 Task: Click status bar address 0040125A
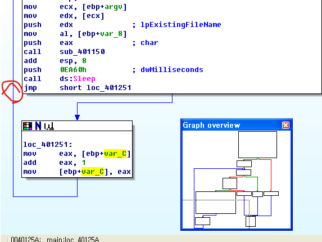pyautogui.click(x=25, y=239)
